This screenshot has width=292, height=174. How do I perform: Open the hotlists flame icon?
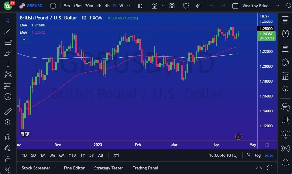[285, 62]
